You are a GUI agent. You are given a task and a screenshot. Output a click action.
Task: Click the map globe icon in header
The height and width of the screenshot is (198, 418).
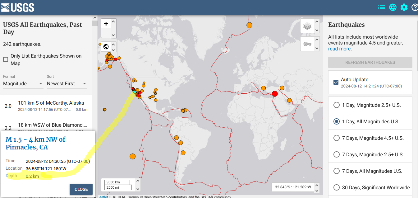(393, 7)
